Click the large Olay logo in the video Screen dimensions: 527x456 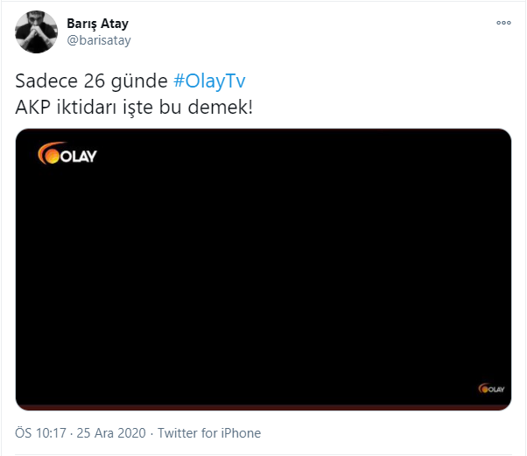point(67,153)
